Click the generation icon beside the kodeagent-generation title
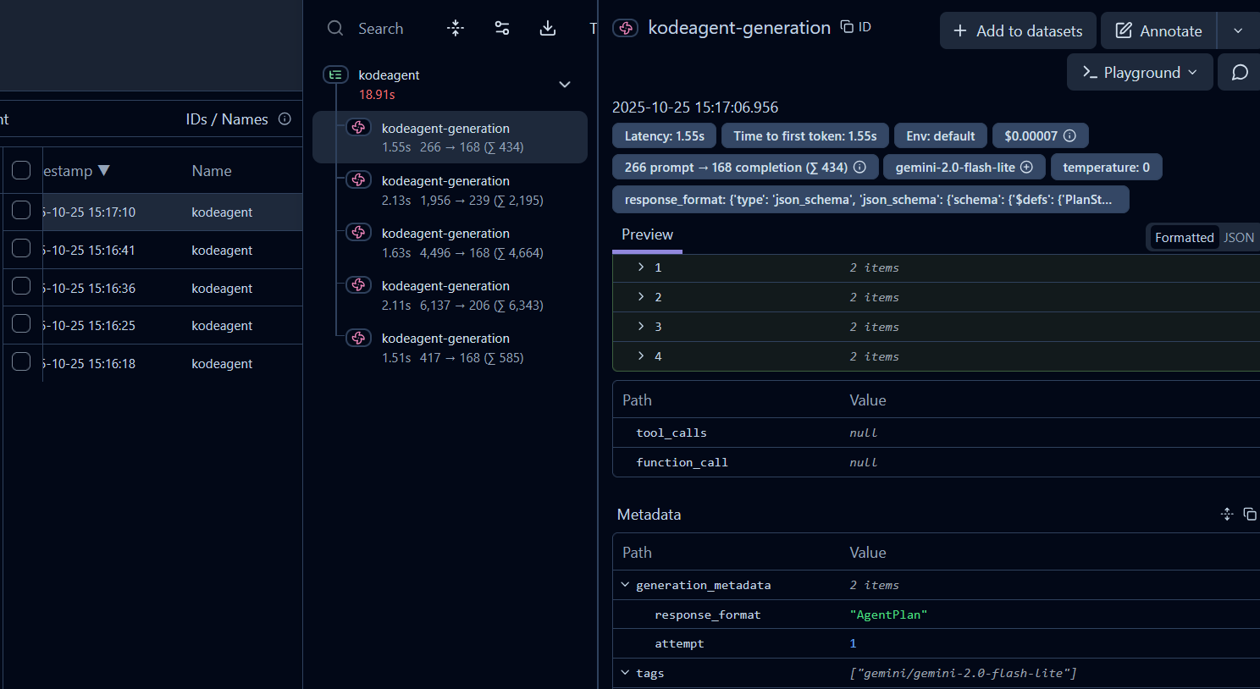The image size is (1260, 689). point(626,29)
